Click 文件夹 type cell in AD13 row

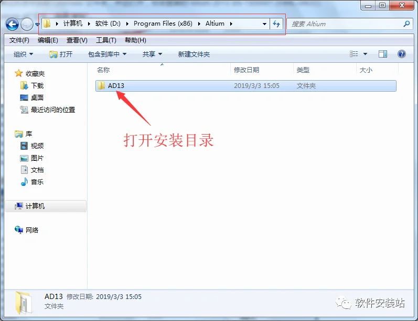(x=306, y=86)
